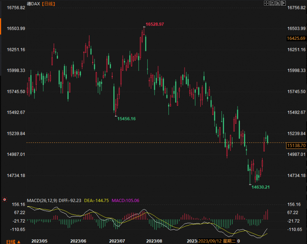
Task: Click the 2023/06 label on the time axis
Action: [x=78, y=241]
